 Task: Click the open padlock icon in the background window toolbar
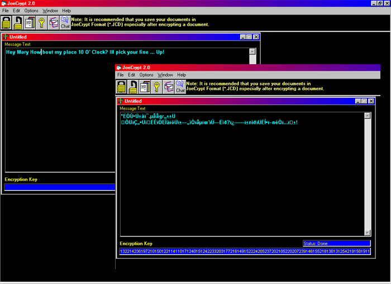[x=18, y=23]
